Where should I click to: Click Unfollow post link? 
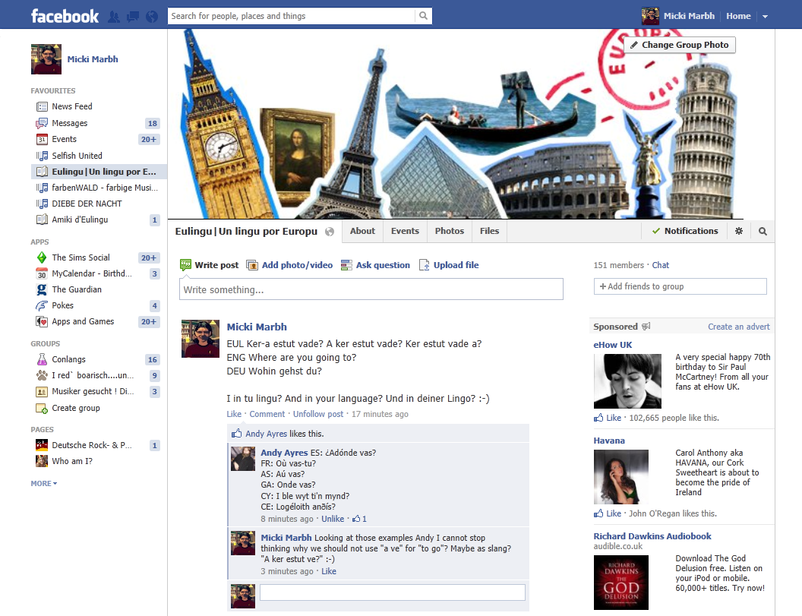318,414
